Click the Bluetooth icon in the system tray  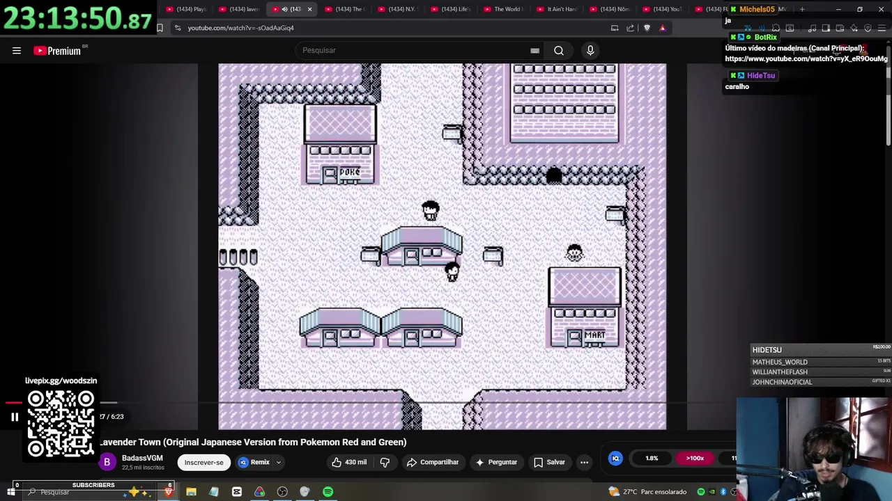coord(723,492)
